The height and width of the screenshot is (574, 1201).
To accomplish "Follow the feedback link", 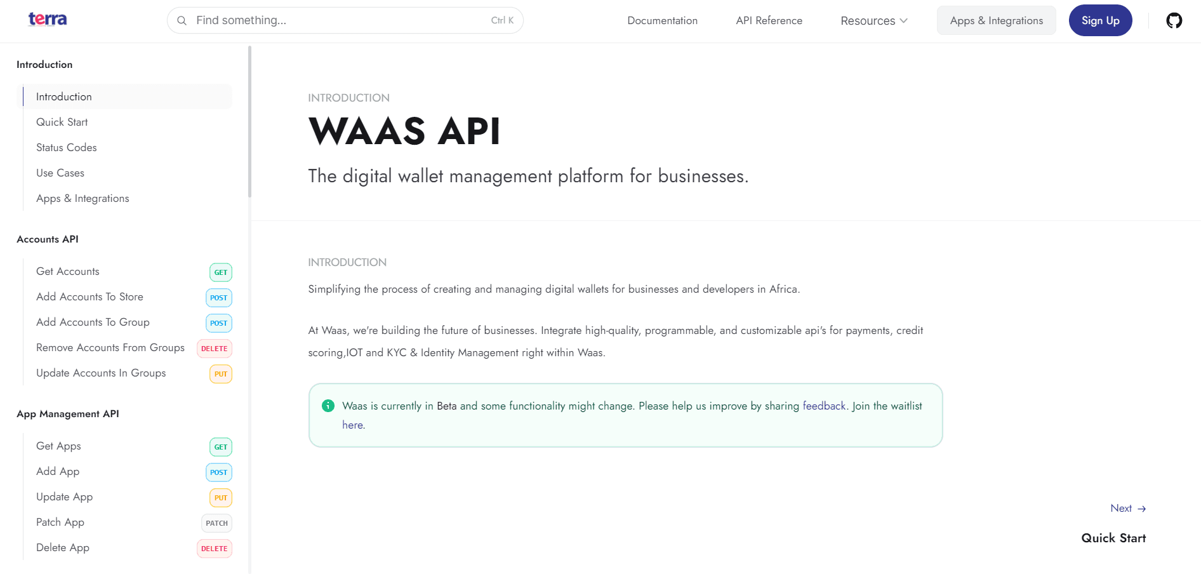I will (824, 406).
